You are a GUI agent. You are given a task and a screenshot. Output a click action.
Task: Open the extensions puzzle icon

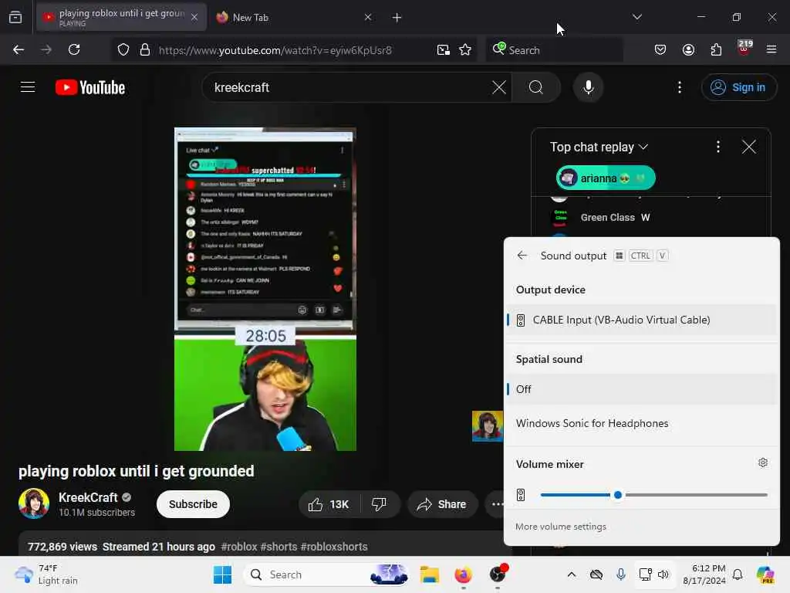[x=716, y=49]
